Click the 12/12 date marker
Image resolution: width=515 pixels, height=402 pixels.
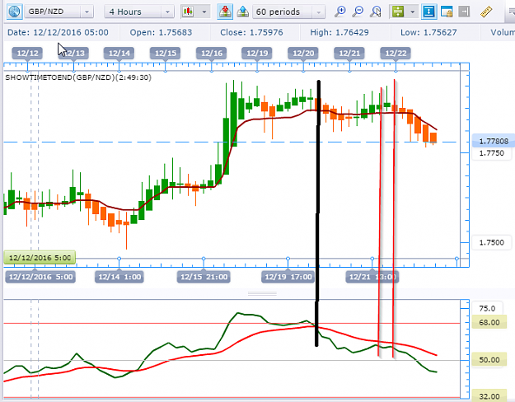tap(27, 54)
